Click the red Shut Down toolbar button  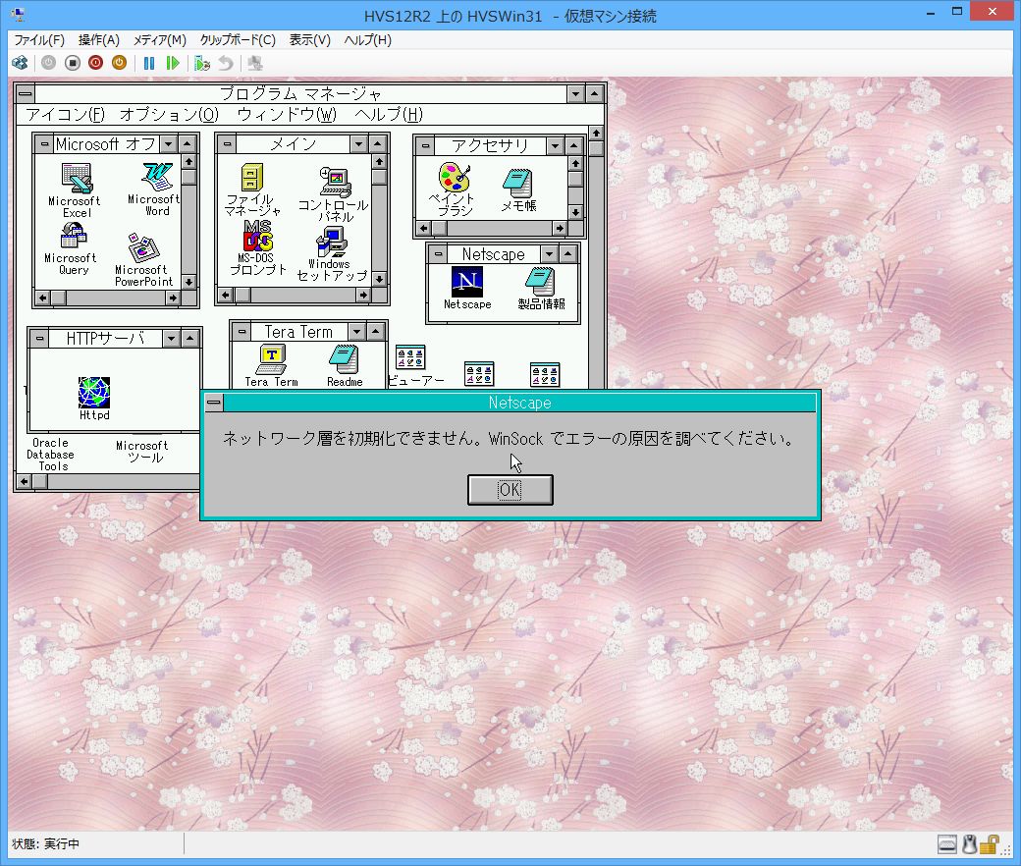[96, 63]
